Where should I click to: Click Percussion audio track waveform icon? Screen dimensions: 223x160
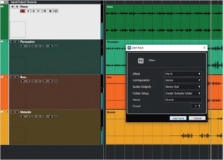pyautogui.click(x=2, y=42)
